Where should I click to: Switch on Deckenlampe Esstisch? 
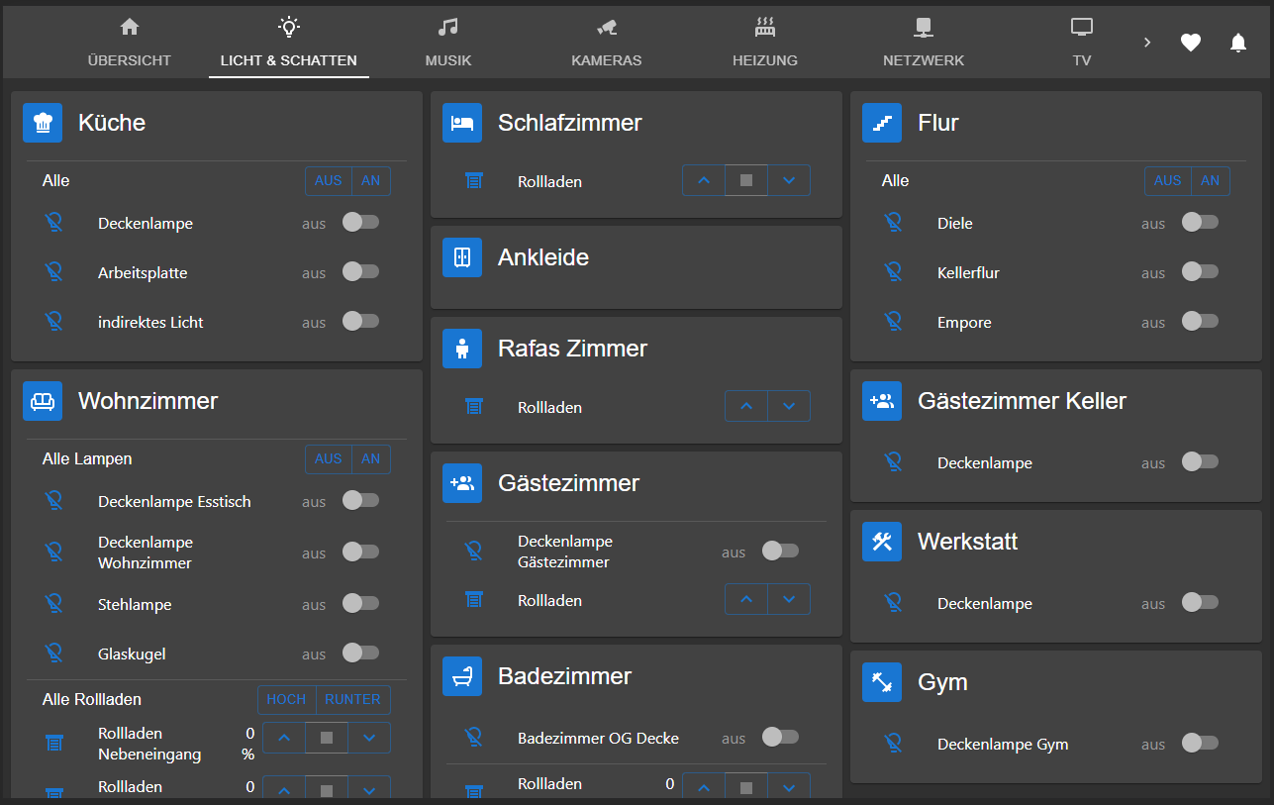(360, 500)
